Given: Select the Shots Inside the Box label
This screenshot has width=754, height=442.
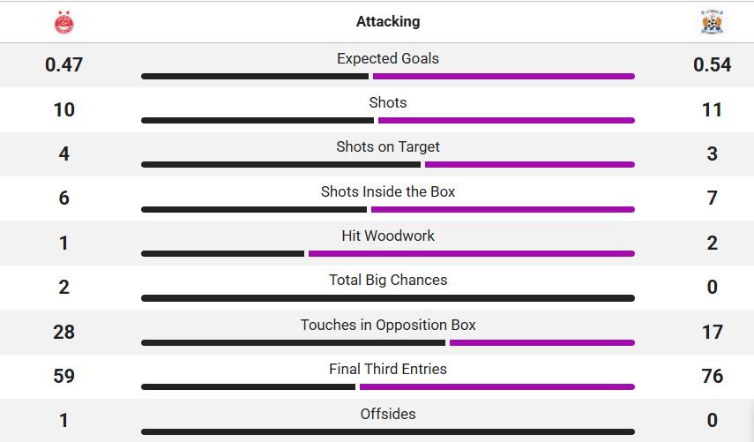Looking at the screenshot, I should [388, 191].
